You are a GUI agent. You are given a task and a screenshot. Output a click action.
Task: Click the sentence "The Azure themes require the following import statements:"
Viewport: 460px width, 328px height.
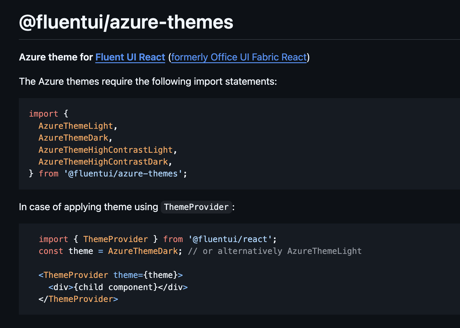[148, 81]
